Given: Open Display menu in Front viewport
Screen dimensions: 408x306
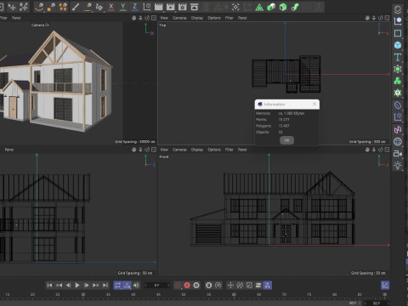Looking at the screenshot, I should pos(197,150).
